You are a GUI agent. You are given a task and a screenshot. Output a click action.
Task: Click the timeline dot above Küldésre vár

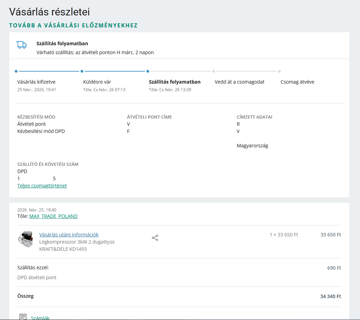[x=82, y=71]
